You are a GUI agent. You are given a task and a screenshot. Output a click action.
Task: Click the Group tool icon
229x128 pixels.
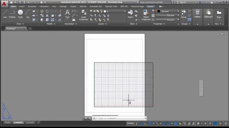pos(184,14)
